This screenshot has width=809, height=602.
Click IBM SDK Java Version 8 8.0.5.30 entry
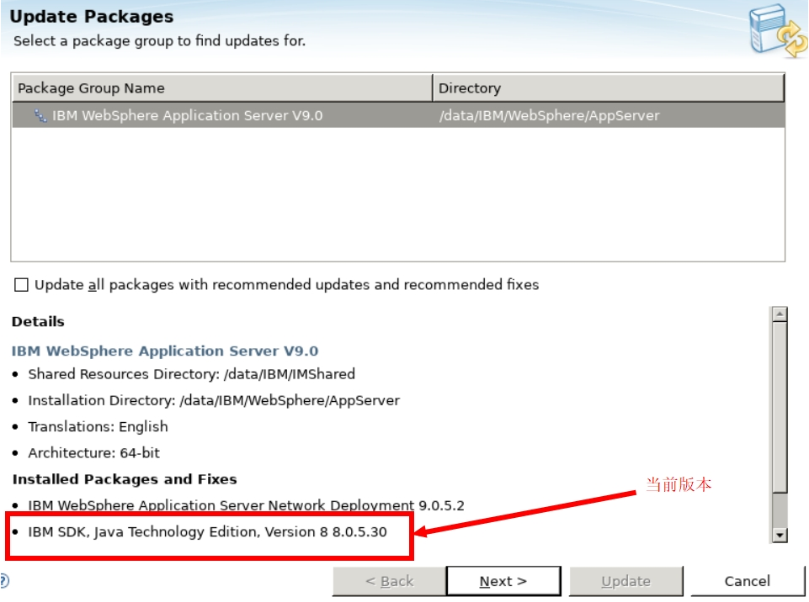[x=207, y=532]
